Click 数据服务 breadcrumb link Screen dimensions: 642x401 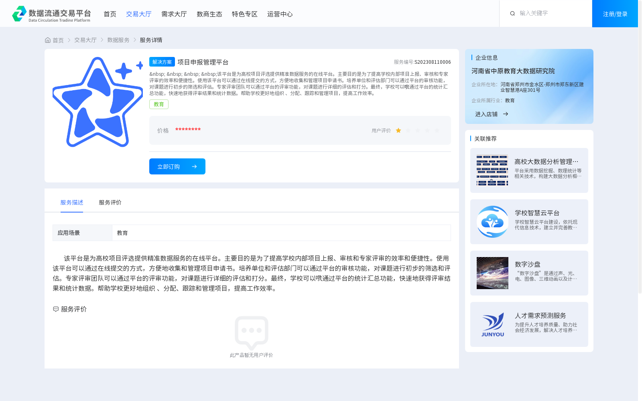(118, 40)
